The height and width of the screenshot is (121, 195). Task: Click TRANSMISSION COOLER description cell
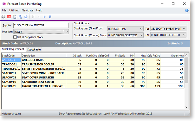(x=44, y=64)
